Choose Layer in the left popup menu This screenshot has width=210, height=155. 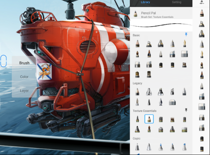coord(24,91)
